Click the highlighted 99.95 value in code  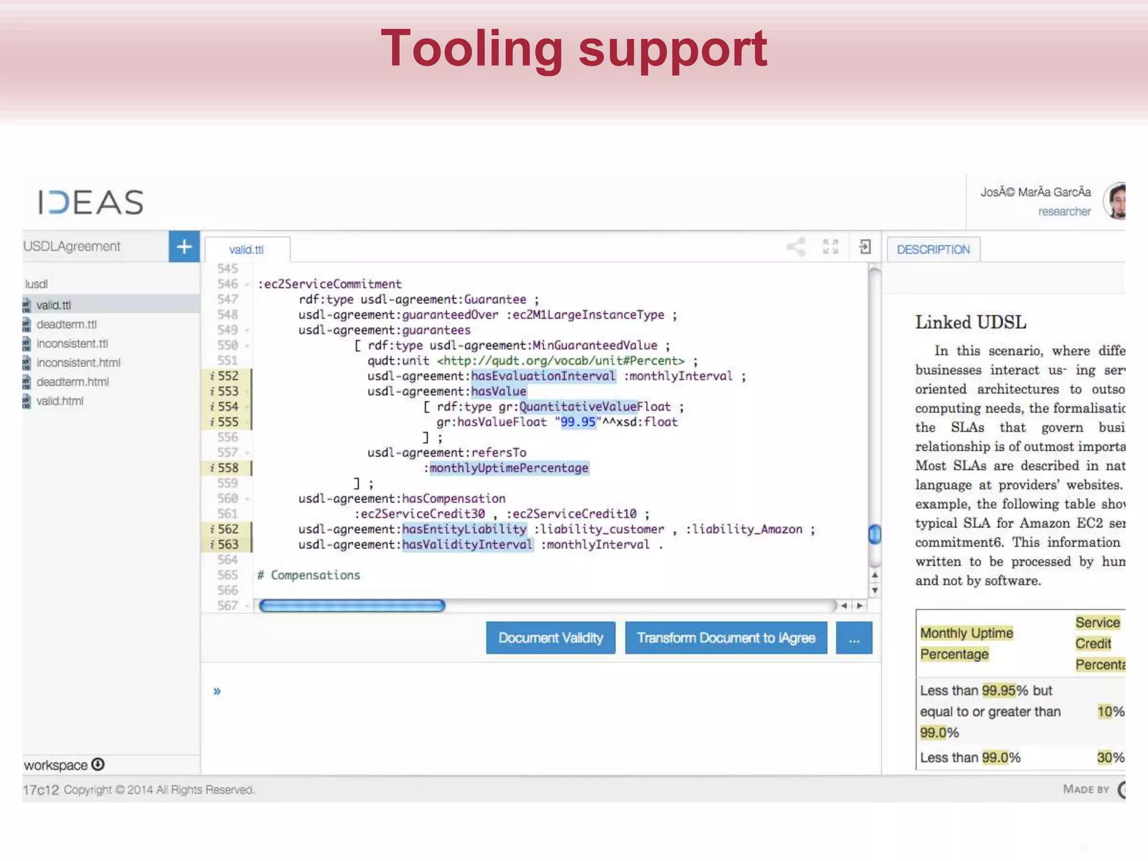click(578, 422)
